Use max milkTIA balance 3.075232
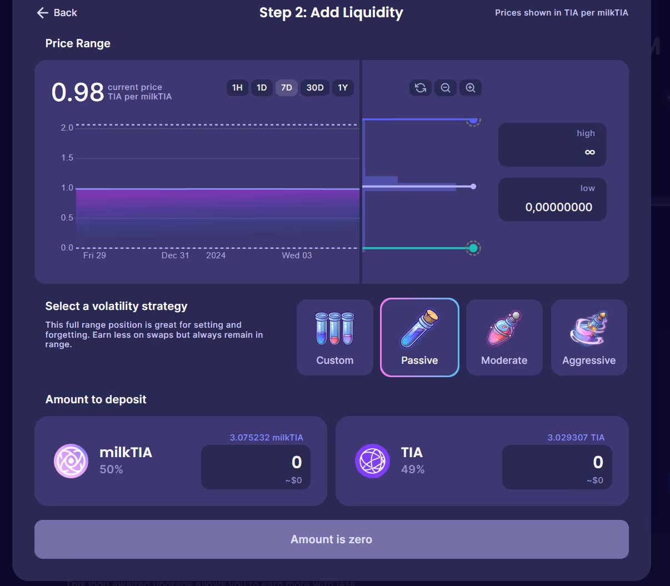 [266, 438]
